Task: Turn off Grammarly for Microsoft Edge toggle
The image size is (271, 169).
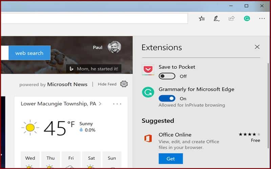Action: coord(167,98)
